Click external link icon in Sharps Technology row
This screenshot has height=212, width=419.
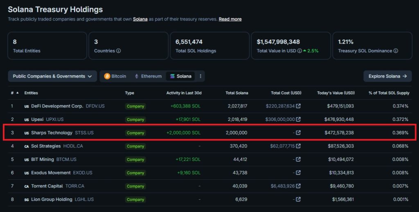tap(298, 133)
